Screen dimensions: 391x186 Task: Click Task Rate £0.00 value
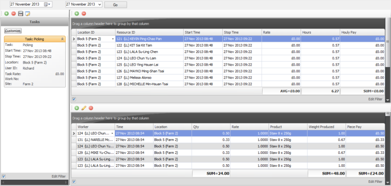point(59,74)
